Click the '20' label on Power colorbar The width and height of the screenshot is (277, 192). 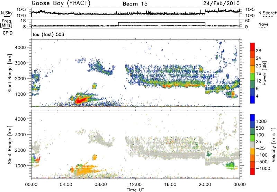coord(258,66)
